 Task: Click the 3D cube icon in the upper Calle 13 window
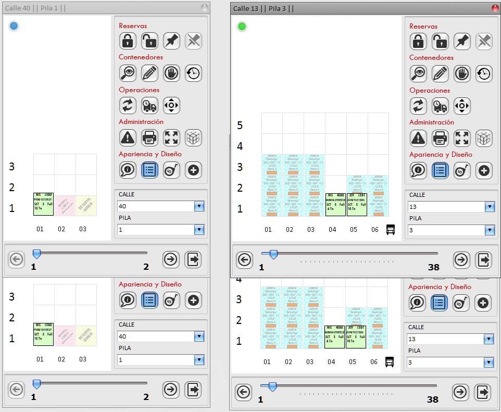tap(484, 139)
